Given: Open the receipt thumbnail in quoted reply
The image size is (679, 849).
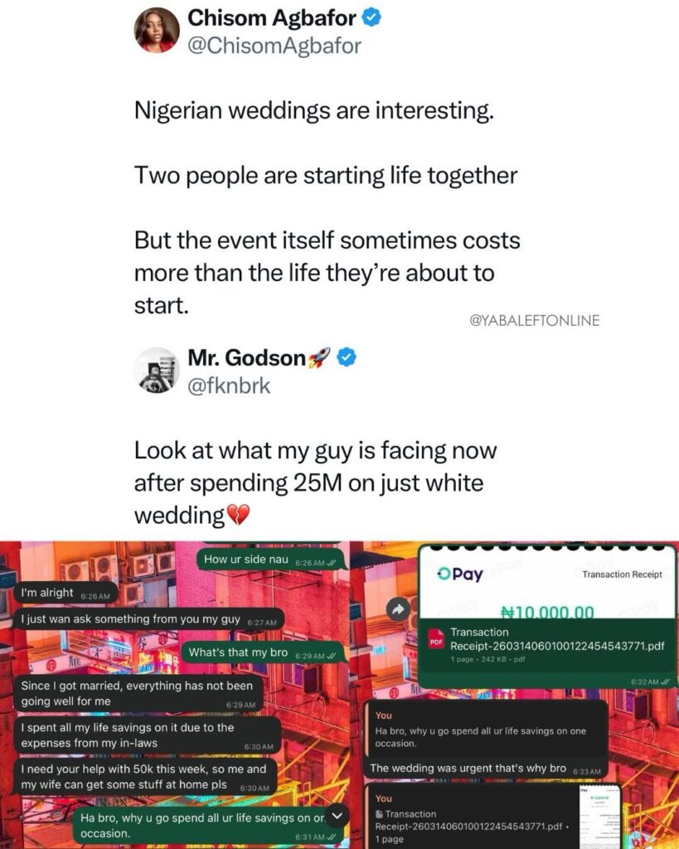Looking at the screenshot, I should (x=600, y=816).
